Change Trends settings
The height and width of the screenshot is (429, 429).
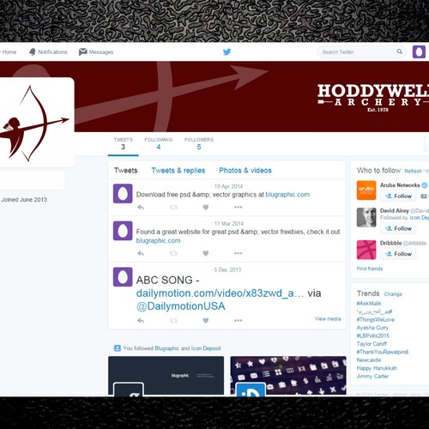coord(393,294)
